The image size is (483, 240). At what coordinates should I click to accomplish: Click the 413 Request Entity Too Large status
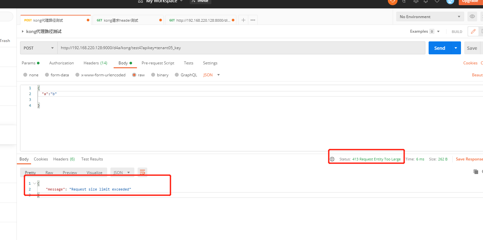(376, 159)
